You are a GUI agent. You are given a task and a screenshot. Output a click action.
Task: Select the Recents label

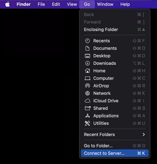101,41
